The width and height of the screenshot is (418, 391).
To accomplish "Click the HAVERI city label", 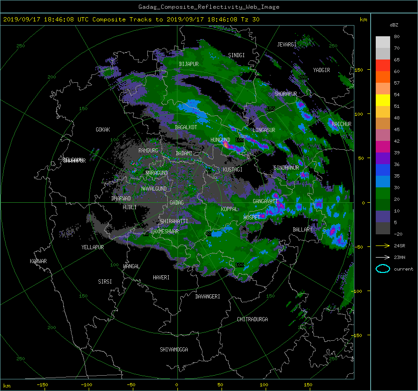I will pos(161,277).
